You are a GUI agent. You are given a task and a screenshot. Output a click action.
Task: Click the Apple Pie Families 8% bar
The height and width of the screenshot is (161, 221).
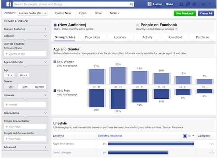point(151,144)
